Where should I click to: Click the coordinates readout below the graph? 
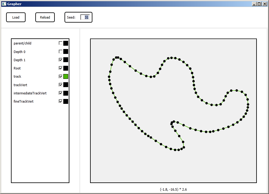(173, 189)
